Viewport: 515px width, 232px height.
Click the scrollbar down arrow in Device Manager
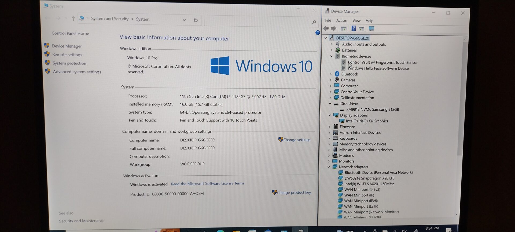tap(457, 214)
